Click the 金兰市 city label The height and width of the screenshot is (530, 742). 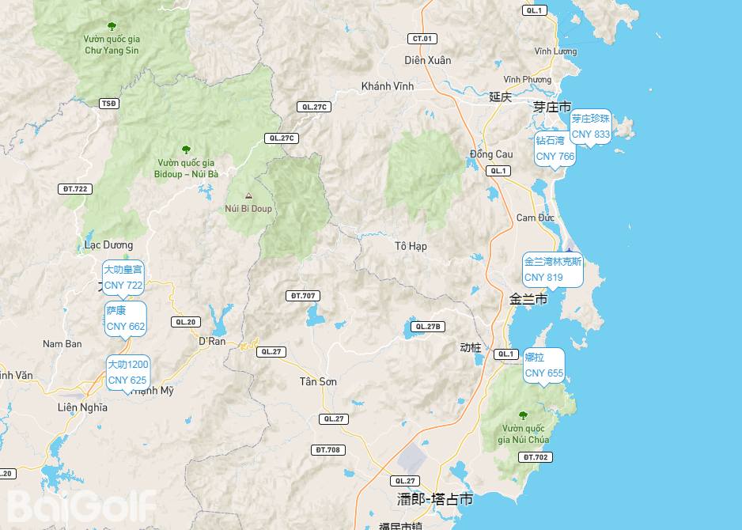pos(528,299)
